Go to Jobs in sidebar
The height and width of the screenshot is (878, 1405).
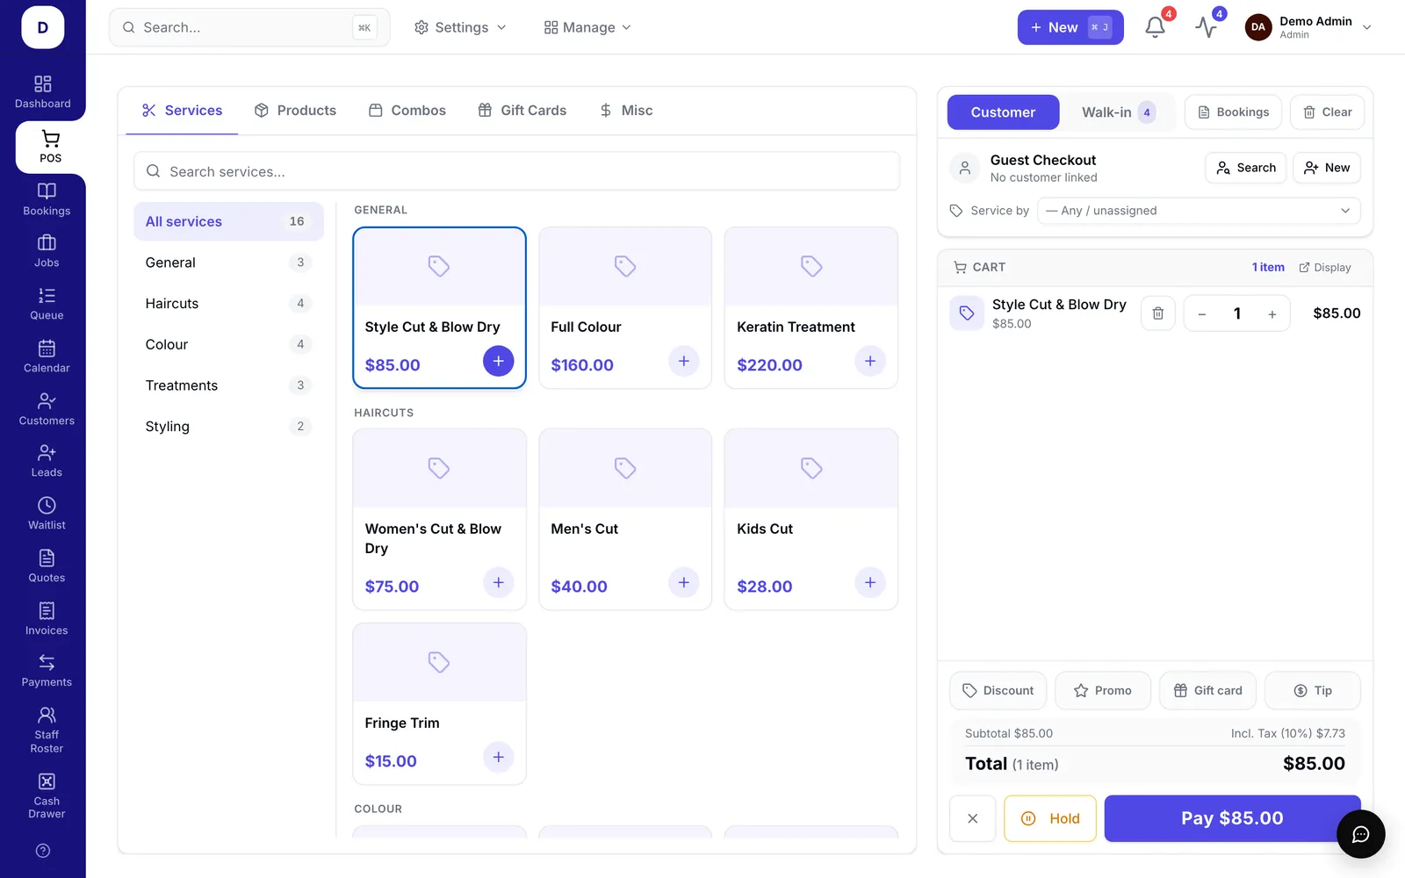tap(47, 251)
